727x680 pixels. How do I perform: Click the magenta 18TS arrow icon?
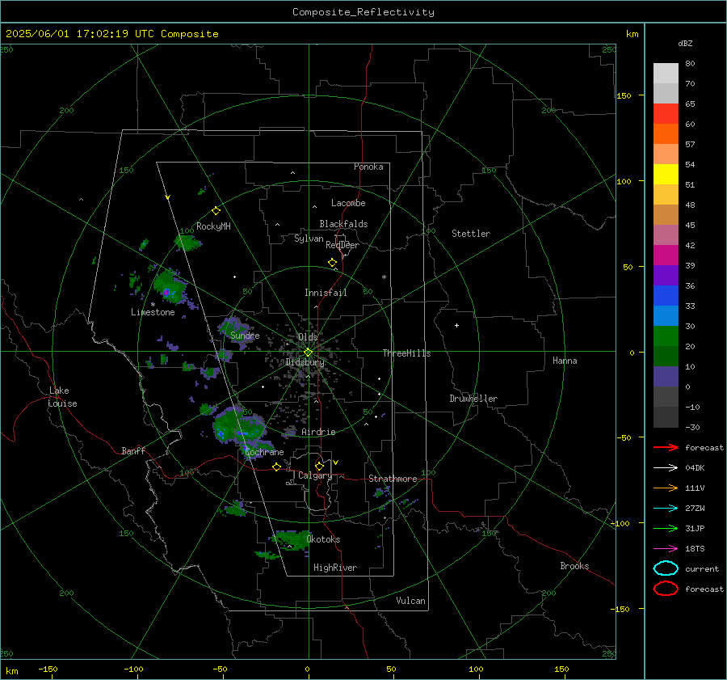pyautogui.click(x=666, y=549)
